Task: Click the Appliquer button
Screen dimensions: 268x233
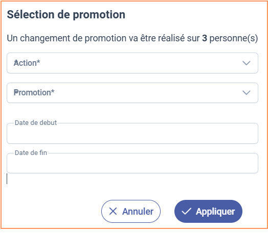Action: click(208, 212)
